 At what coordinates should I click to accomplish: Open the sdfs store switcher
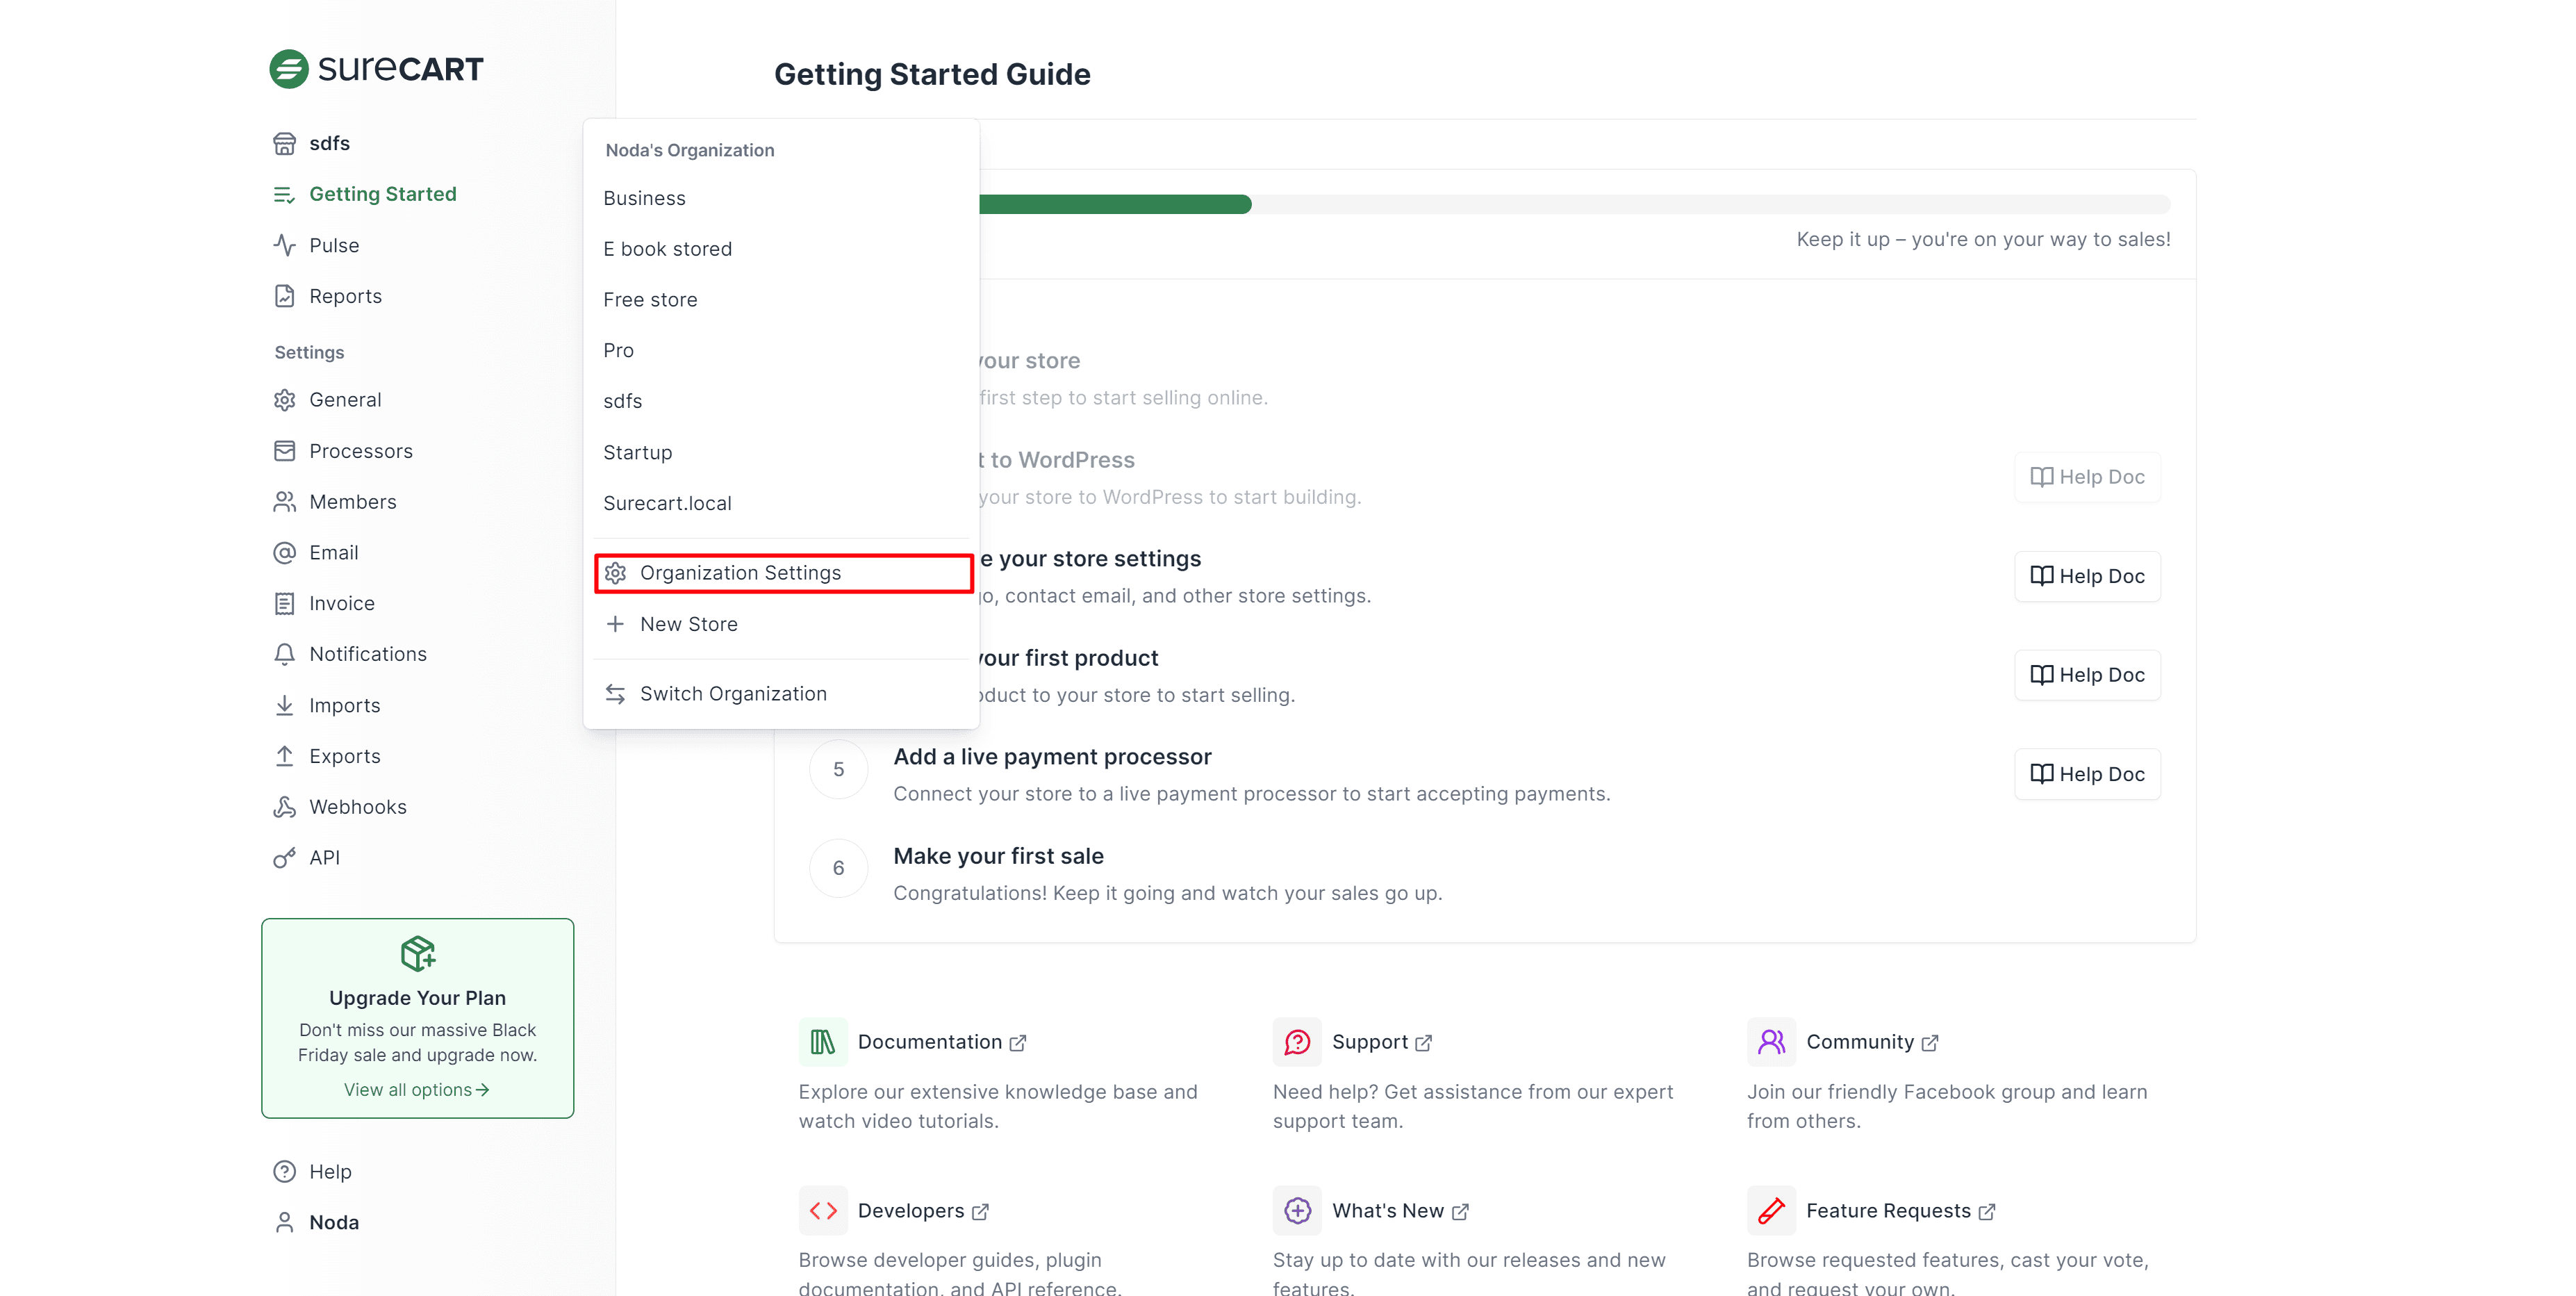coord(329,143)
